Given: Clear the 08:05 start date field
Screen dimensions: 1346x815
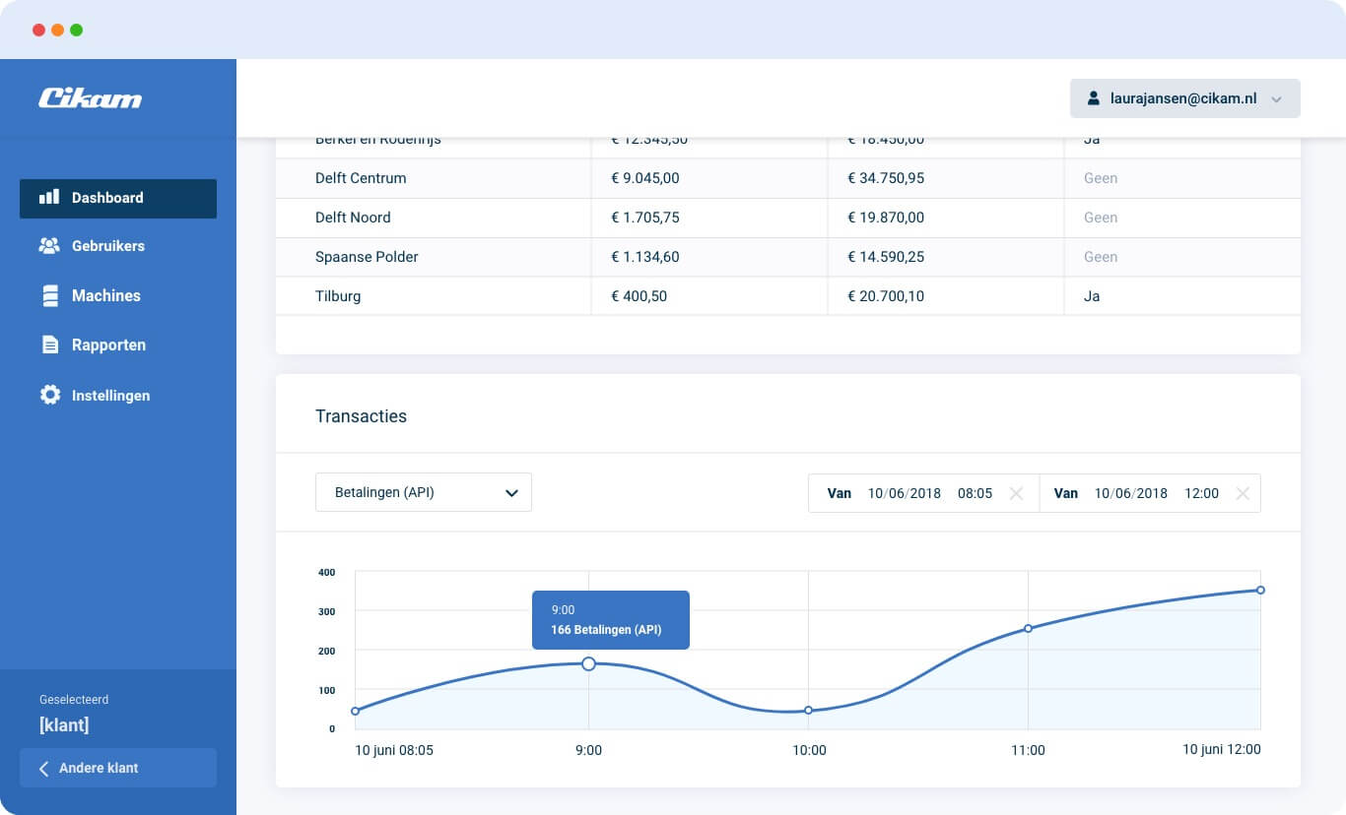Looking at the screenshot, I should (x=1016, y=493).
